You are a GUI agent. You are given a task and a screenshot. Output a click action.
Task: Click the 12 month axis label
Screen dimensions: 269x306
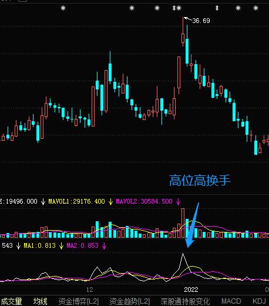[89, 290]
